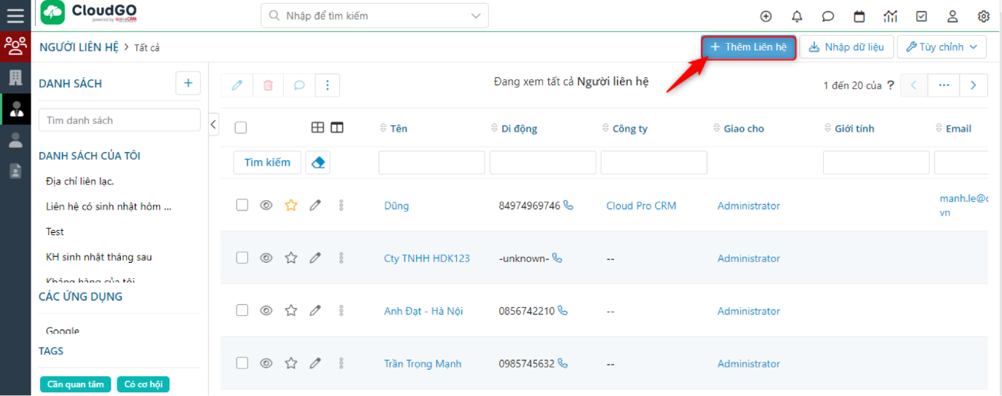Click pencil edit icon for Trần Trọng Mạnh

315,363
